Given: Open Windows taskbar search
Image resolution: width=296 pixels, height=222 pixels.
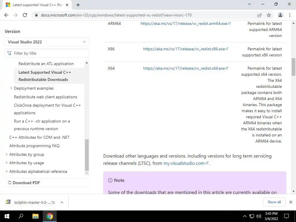Looking at the screenshot, I should [21, 216].
